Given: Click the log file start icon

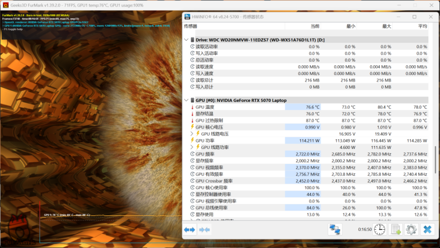Looking at the screenshot, I should pyautogui.click(x=396, y=230).
